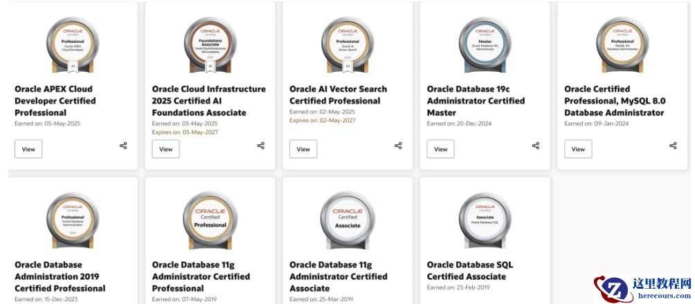Share the Database 19c Administrator Master certification
This screenshot has width=695, height=304.
click(x=536, y=146)
